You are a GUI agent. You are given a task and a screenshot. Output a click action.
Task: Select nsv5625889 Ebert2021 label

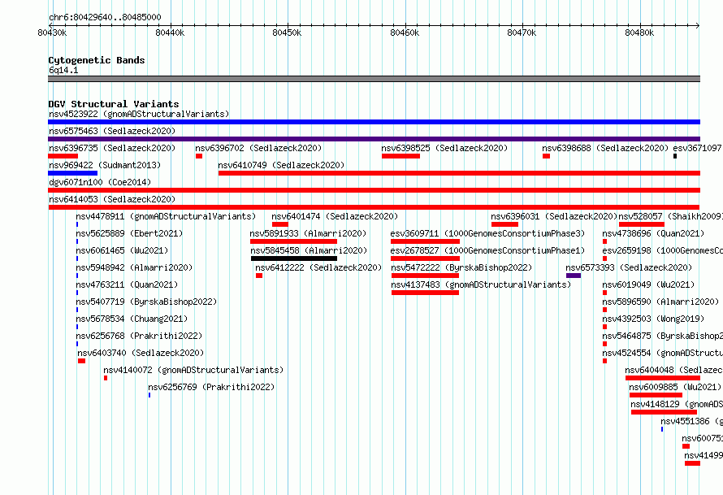[x=129, y=233]
